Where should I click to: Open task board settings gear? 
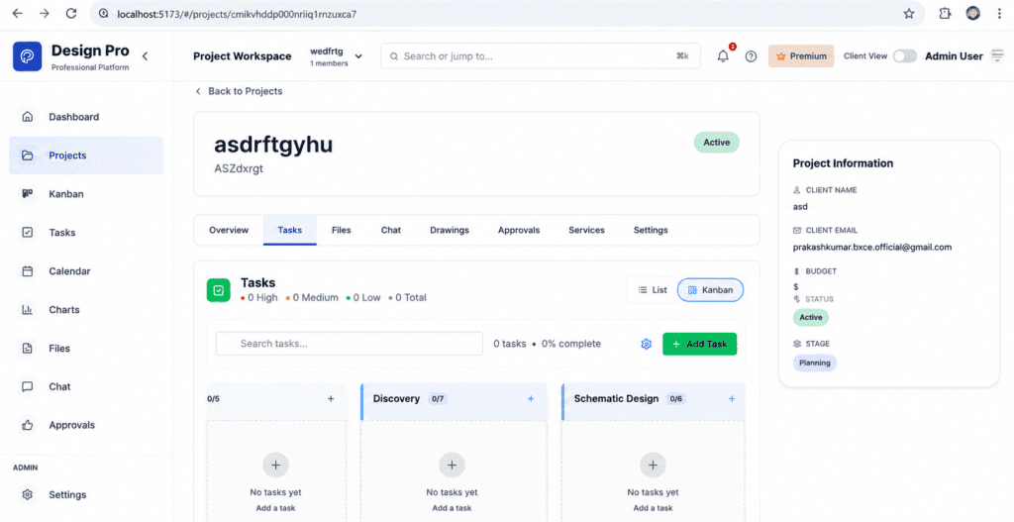point(646,344)
